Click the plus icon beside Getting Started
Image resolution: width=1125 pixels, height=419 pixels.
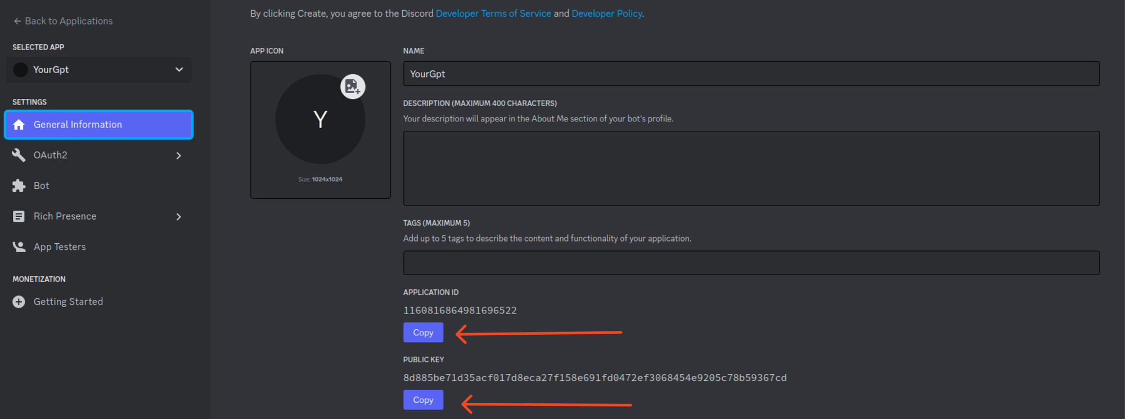coord(19,302)
